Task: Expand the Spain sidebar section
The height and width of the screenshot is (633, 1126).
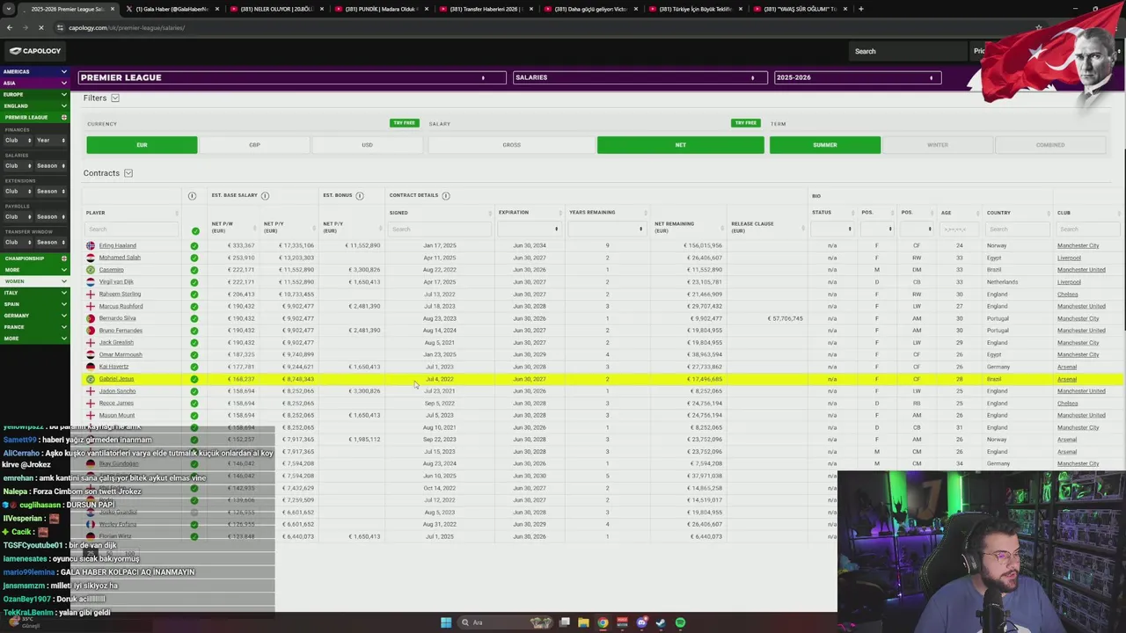Action: 34,304
